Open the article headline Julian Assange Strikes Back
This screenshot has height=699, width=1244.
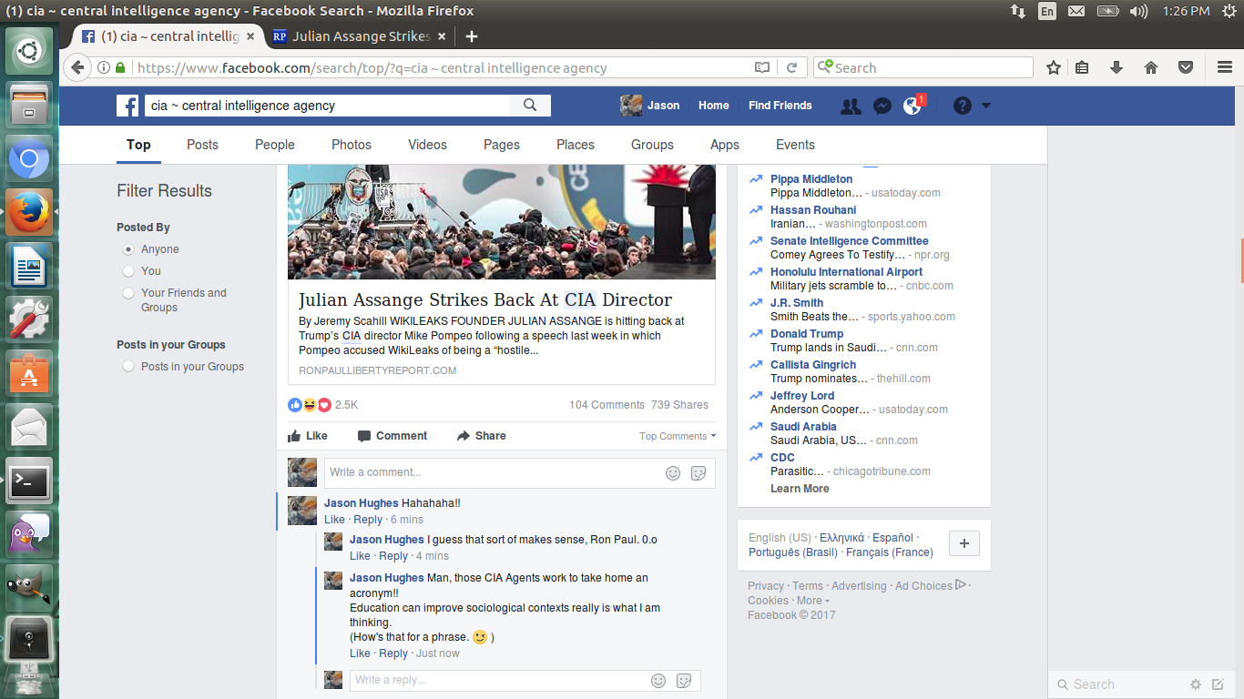(485, 300)
